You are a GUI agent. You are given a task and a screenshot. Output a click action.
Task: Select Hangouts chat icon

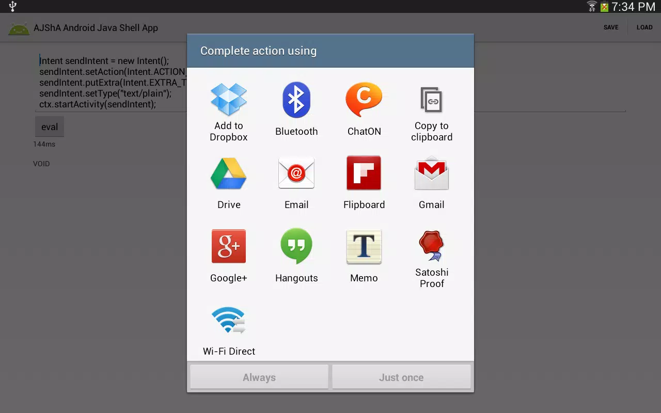pyautogui.click(x=296, y=247)
